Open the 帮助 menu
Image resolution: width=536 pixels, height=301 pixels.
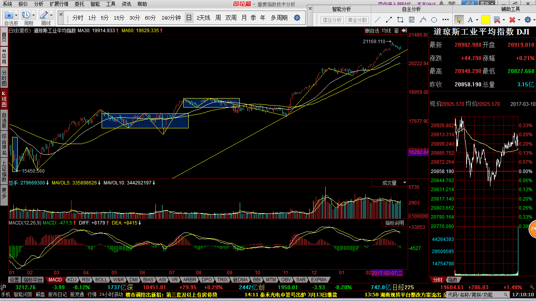tap(142, 4)
